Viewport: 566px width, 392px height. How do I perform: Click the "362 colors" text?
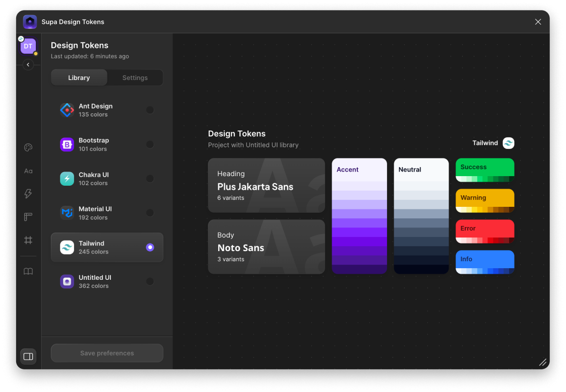click(93, 286)
